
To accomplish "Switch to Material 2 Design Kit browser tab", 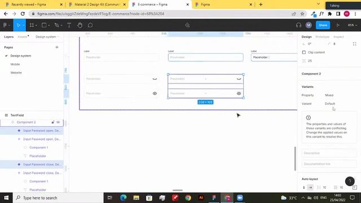I will tap(97, 5).
